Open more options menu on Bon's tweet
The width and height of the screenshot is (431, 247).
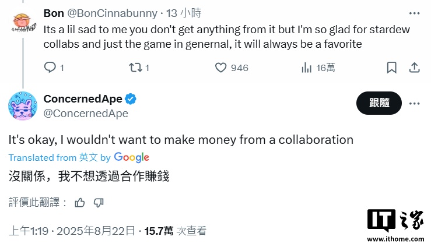click(414, 13)
